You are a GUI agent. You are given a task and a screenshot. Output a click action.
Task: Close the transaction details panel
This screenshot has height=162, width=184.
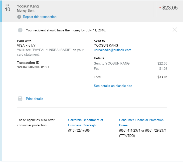click(175, 30)
